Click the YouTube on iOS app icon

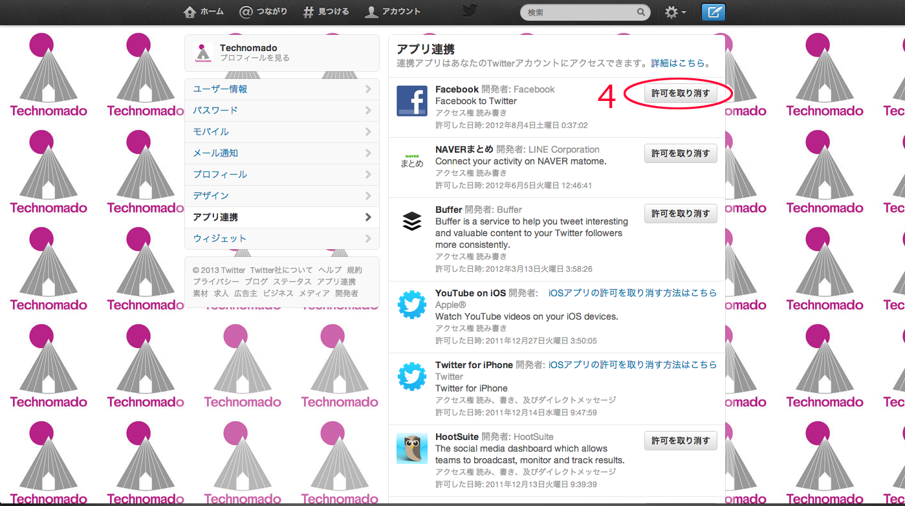pyautogui.click(x=412, y=305)
